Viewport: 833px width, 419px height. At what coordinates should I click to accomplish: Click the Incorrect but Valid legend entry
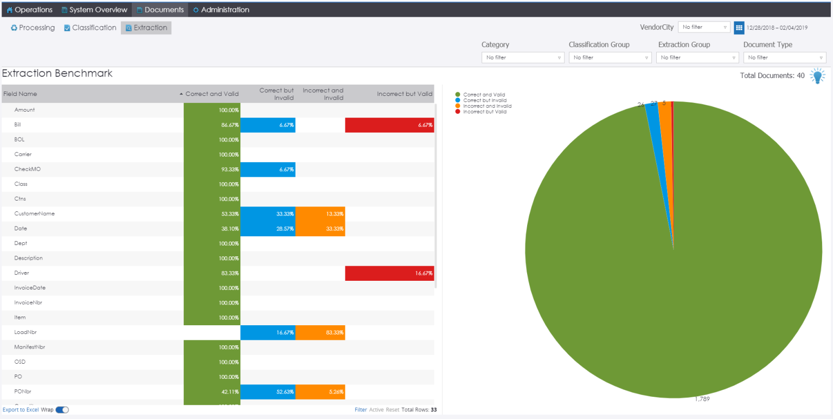[x=485, y=111]
